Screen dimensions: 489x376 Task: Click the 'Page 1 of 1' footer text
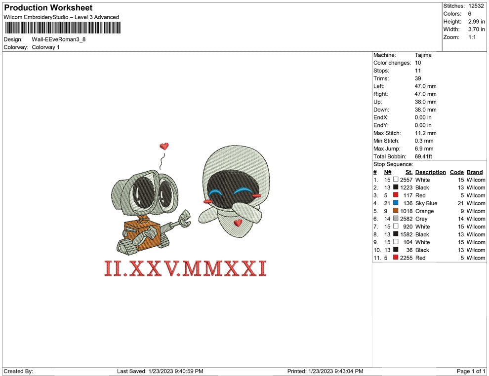pos(471,371)
